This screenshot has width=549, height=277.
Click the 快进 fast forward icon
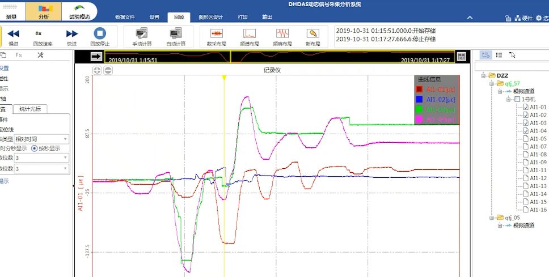click(x=72, y=33)
